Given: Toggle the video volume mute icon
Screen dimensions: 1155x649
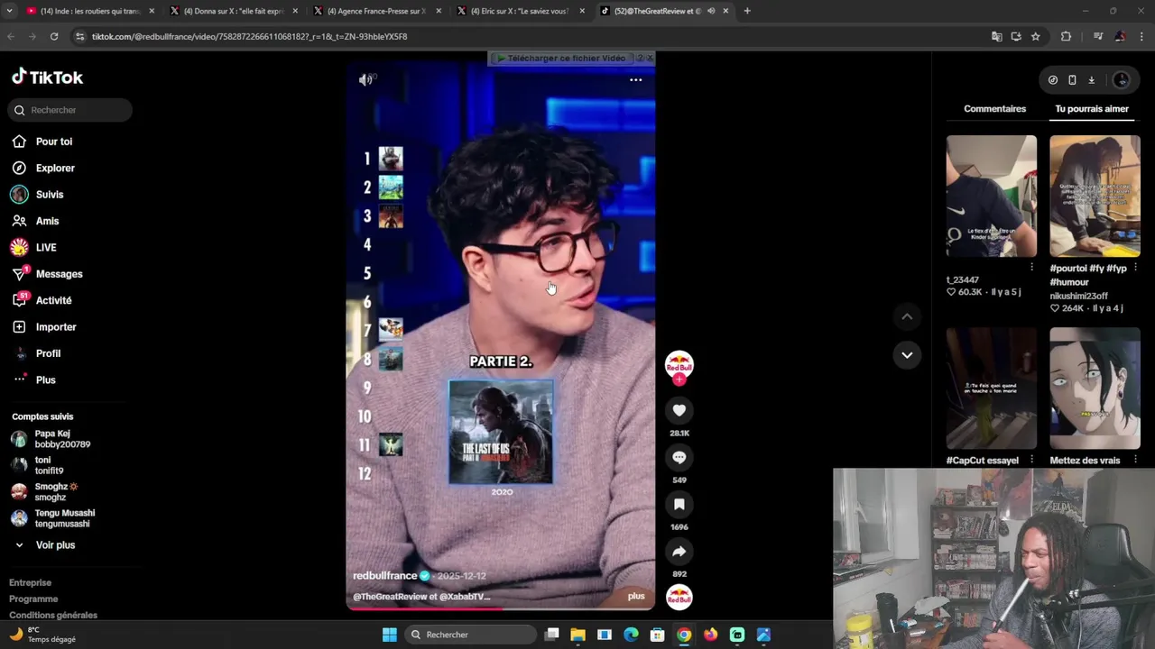Looking at the screenshot, I should tap(365, 80).
